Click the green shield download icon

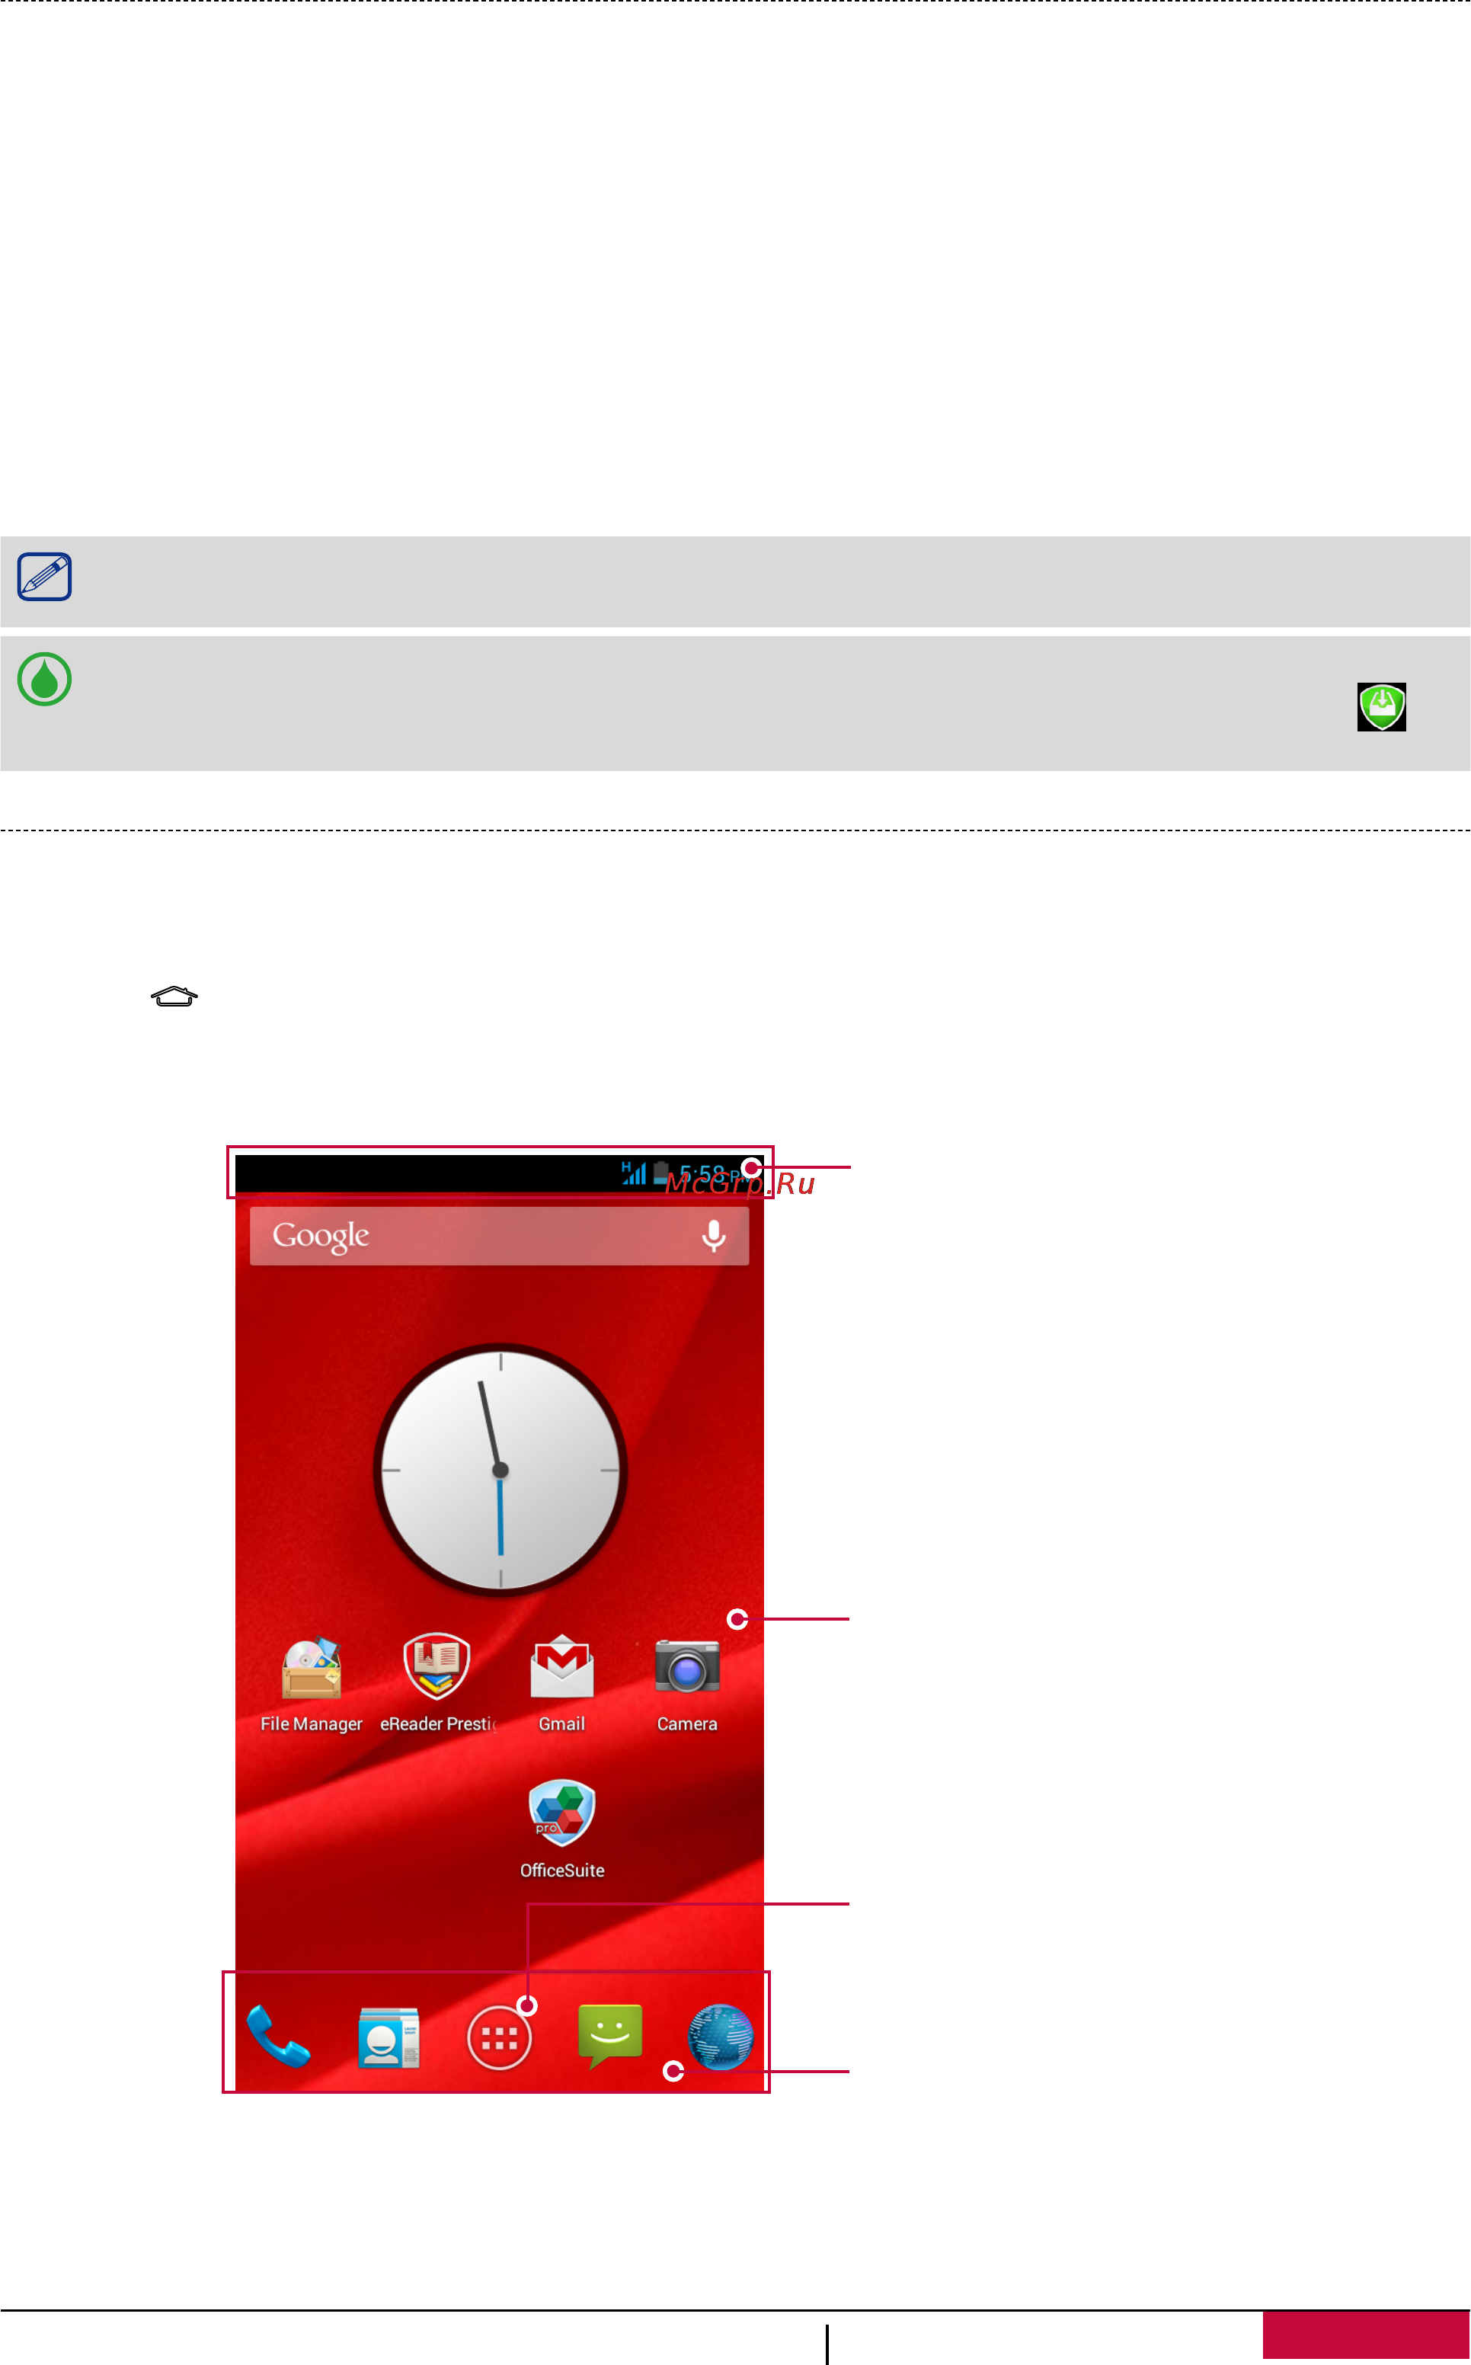tap(1382, 706)
